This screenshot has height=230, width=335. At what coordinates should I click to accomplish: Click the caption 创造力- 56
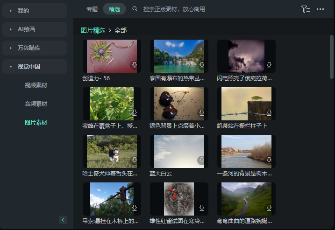(x=96, y=78)
